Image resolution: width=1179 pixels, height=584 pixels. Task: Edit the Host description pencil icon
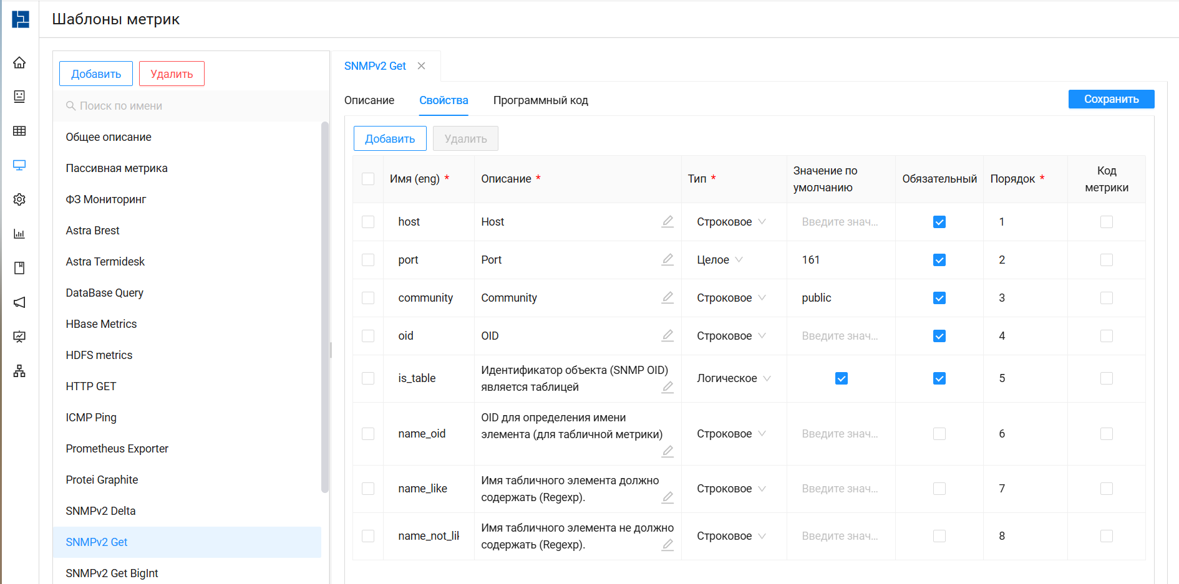[667, 221]
